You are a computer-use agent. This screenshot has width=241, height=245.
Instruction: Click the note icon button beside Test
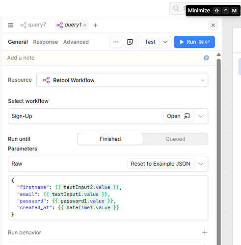[130, 42]
